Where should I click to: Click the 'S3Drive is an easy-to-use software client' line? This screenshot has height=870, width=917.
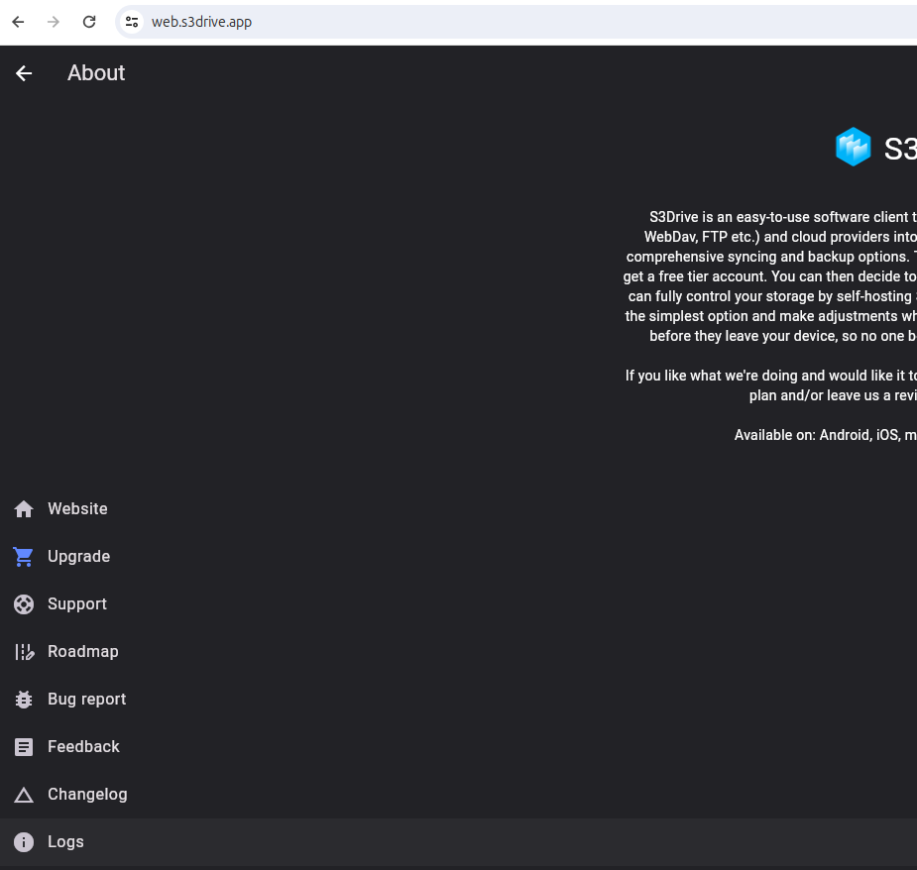(x=783, y=217)
